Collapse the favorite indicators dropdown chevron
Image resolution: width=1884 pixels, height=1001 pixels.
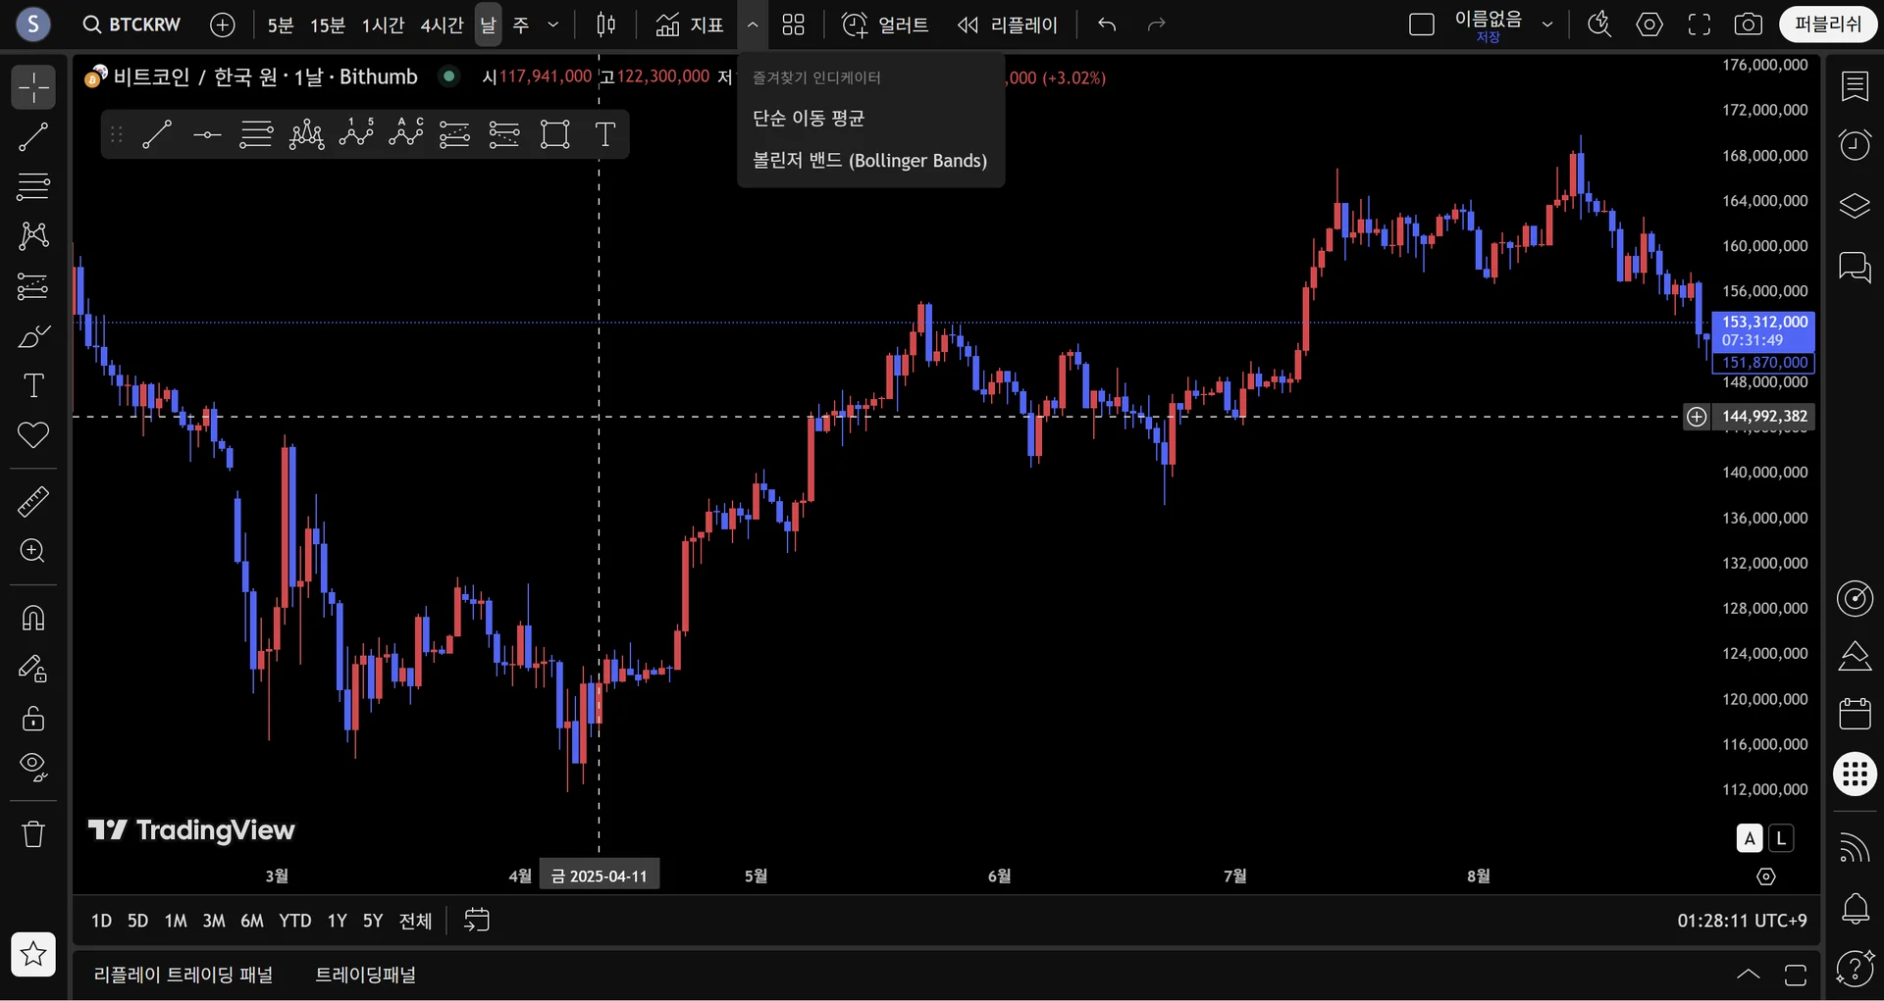tap(752, 25)
